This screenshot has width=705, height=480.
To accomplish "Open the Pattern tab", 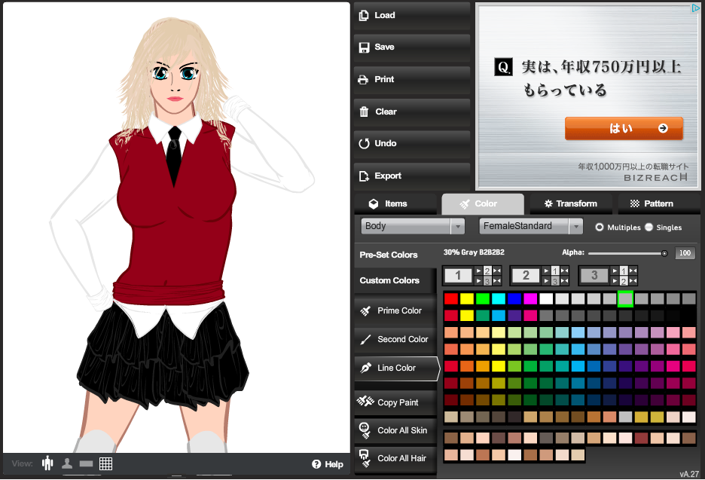I will [658, 203].
